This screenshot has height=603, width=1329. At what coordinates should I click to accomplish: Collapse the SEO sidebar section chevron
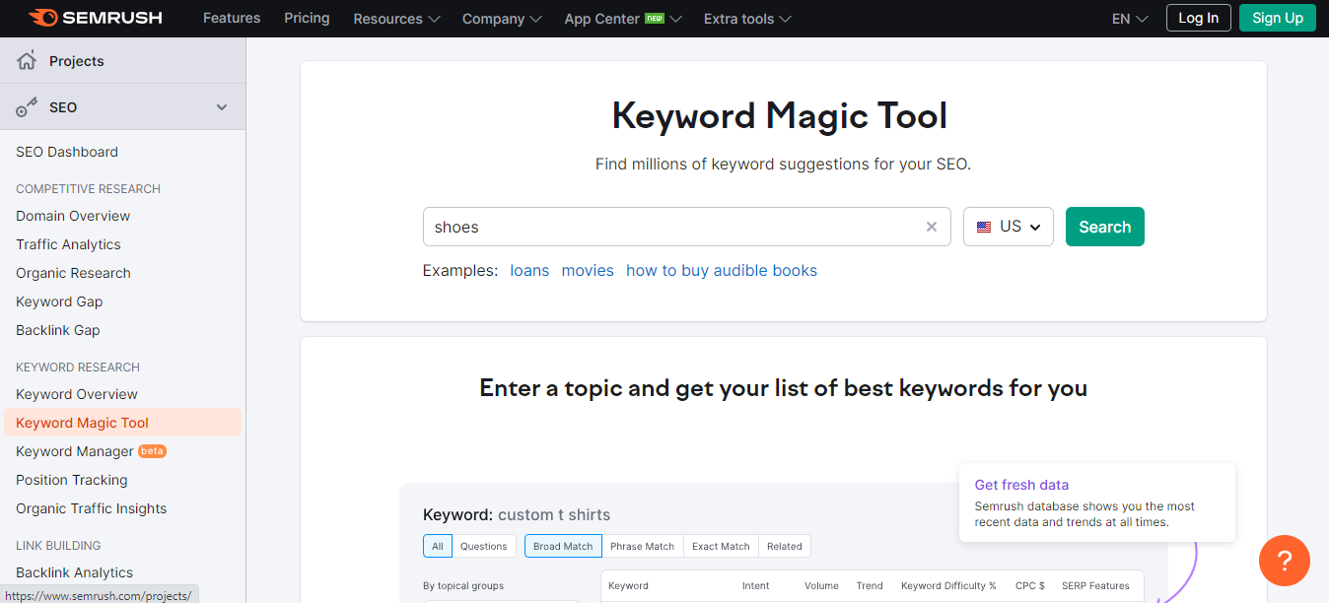coord(222,107)
